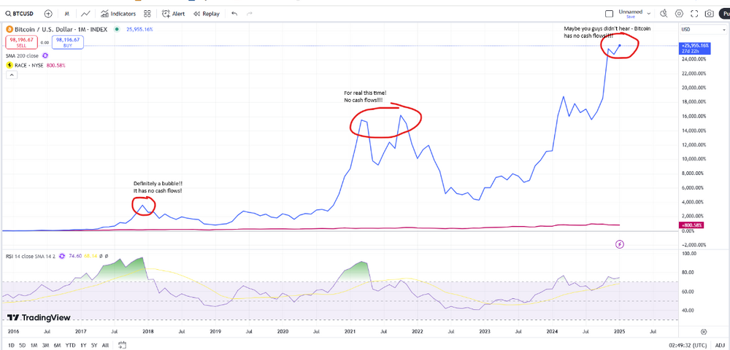730x350 pixels.
Task: Click the RACE Ferrari logo icon
Action: (9, 66)
